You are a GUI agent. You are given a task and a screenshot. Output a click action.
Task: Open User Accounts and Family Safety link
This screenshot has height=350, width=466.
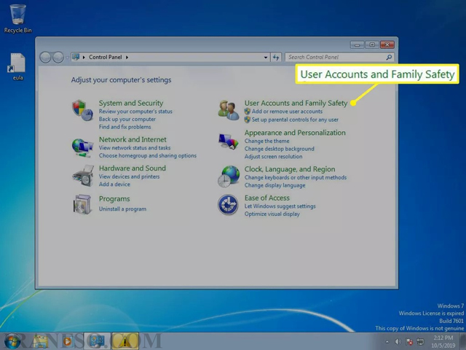pyautogui.click(x=296, y=103)
